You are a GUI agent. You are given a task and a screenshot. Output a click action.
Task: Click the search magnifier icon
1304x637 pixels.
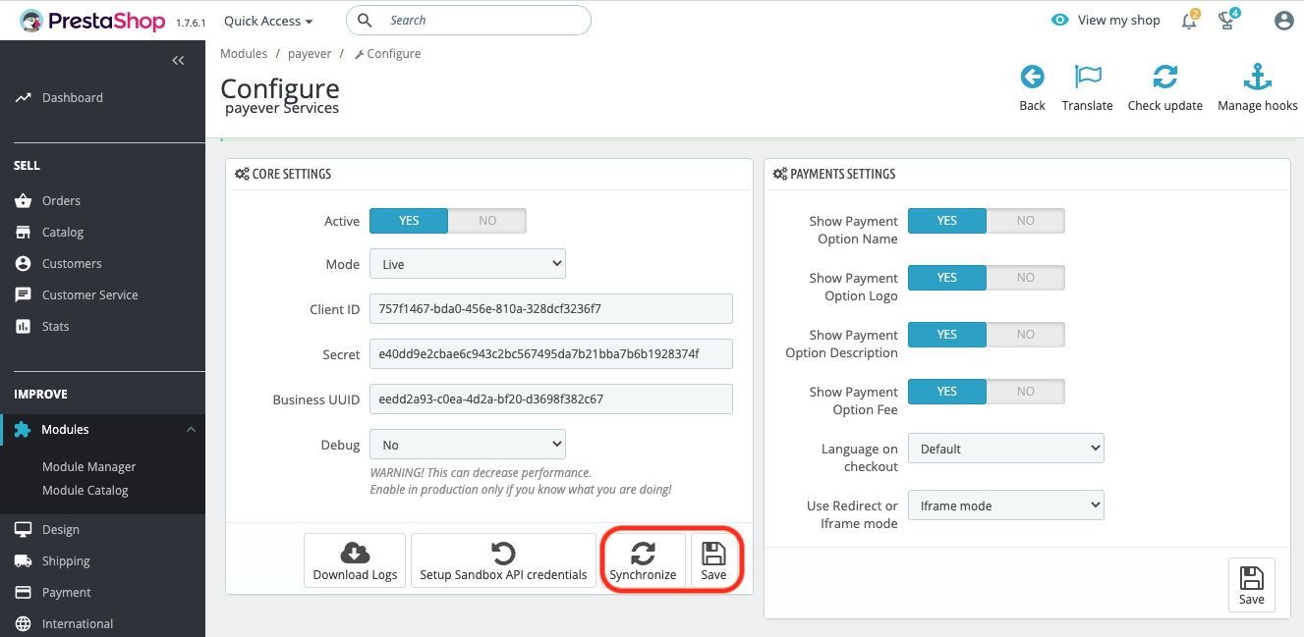click(365, 20)
